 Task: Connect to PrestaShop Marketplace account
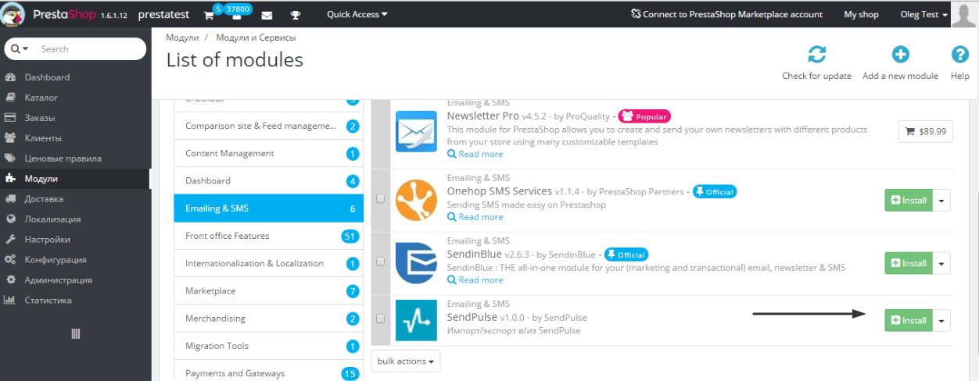click(x=726, y=14)
